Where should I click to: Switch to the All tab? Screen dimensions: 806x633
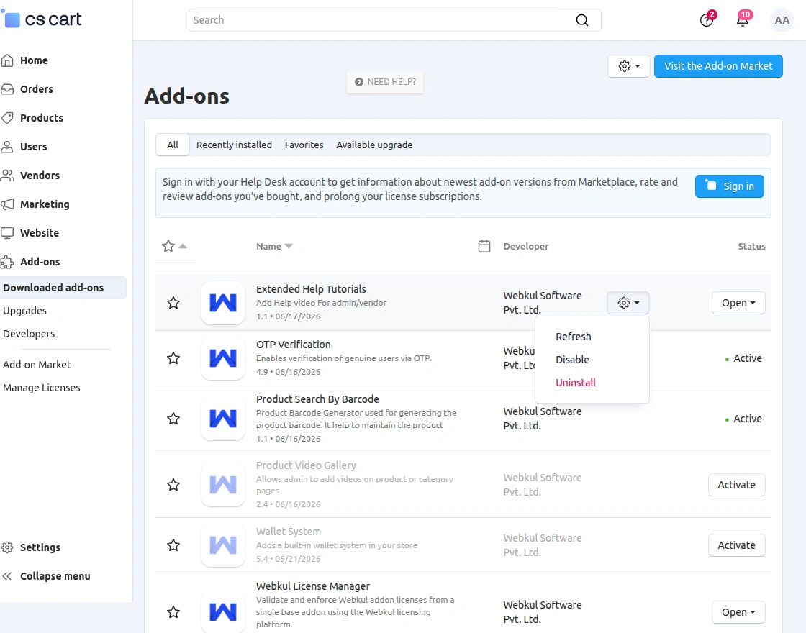click(x=173, y=145)
